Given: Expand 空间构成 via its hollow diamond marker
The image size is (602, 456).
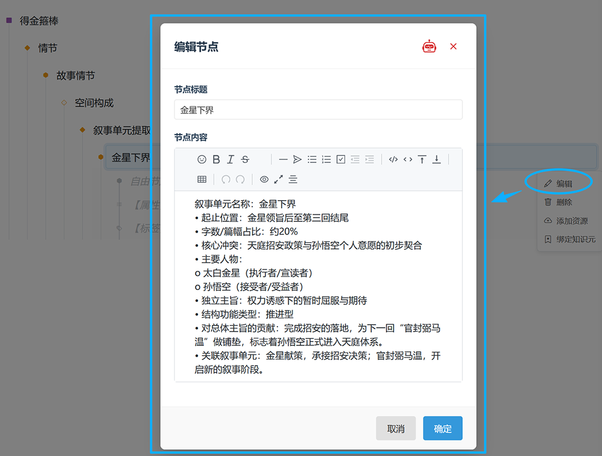Looking at the screenshot, I should (64, 103).
